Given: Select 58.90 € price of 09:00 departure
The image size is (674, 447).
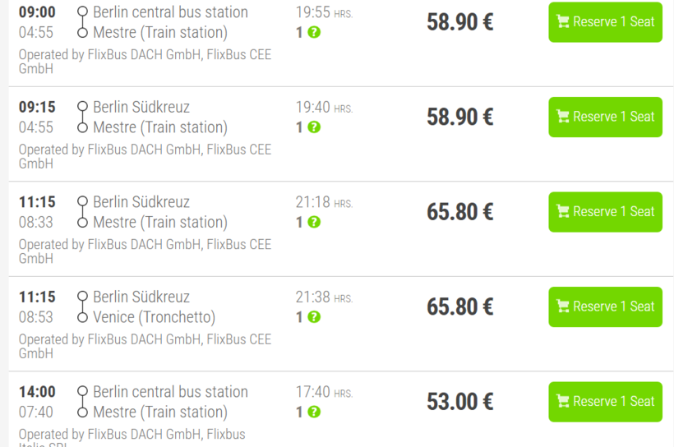Looking at the screenshot, I should coord(459,22).
